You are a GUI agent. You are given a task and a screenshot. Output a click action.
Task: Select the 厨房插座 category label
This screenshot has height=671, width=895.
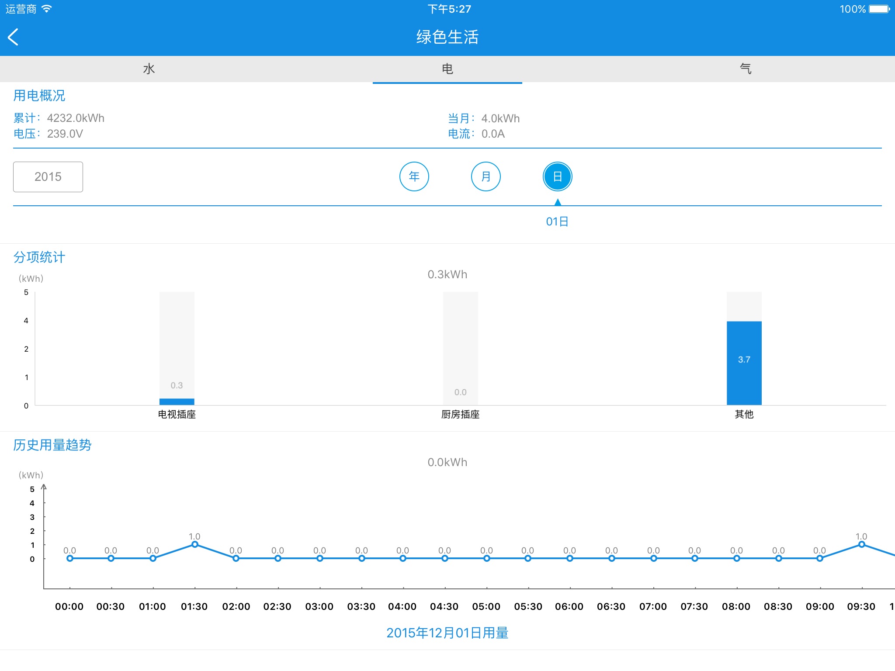point(461,414)
